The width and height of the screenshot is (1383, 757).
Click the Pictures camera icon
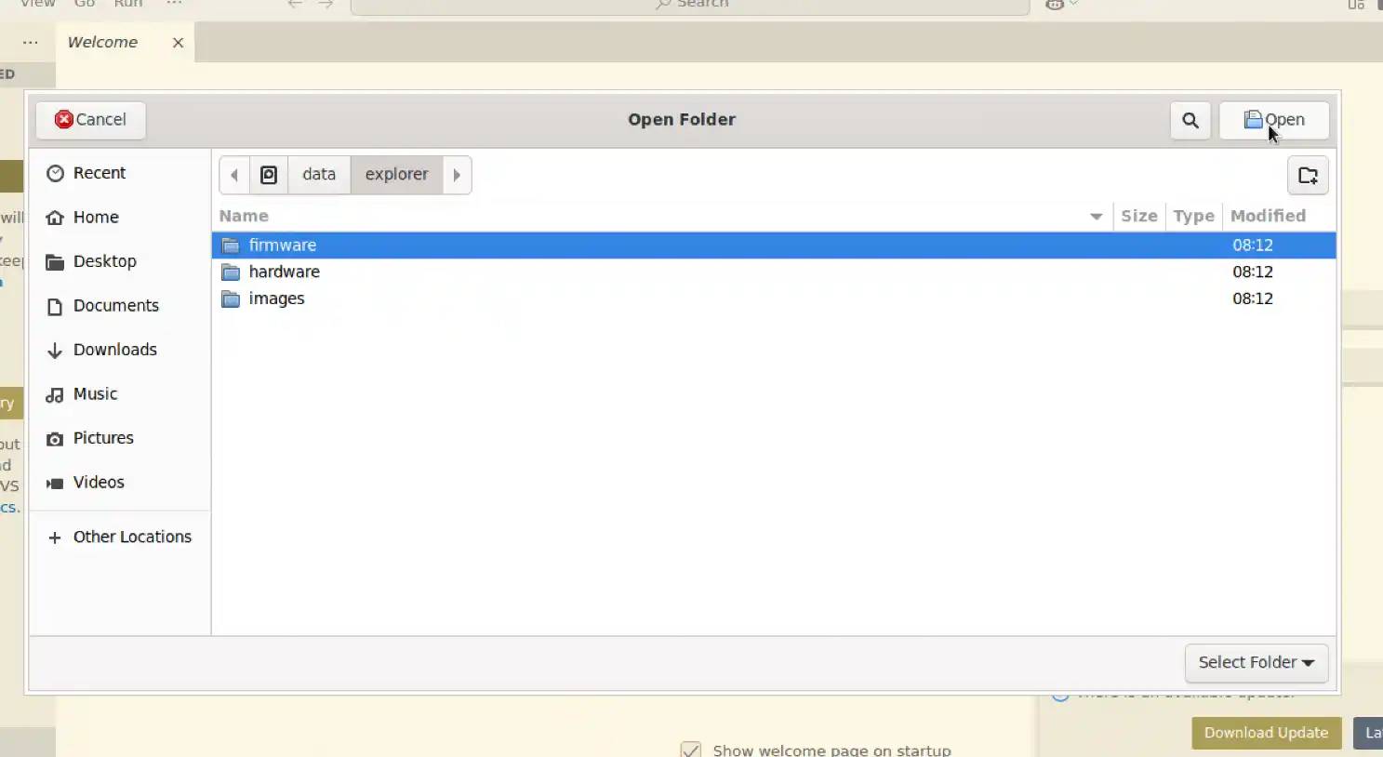(x=55, y=439)
